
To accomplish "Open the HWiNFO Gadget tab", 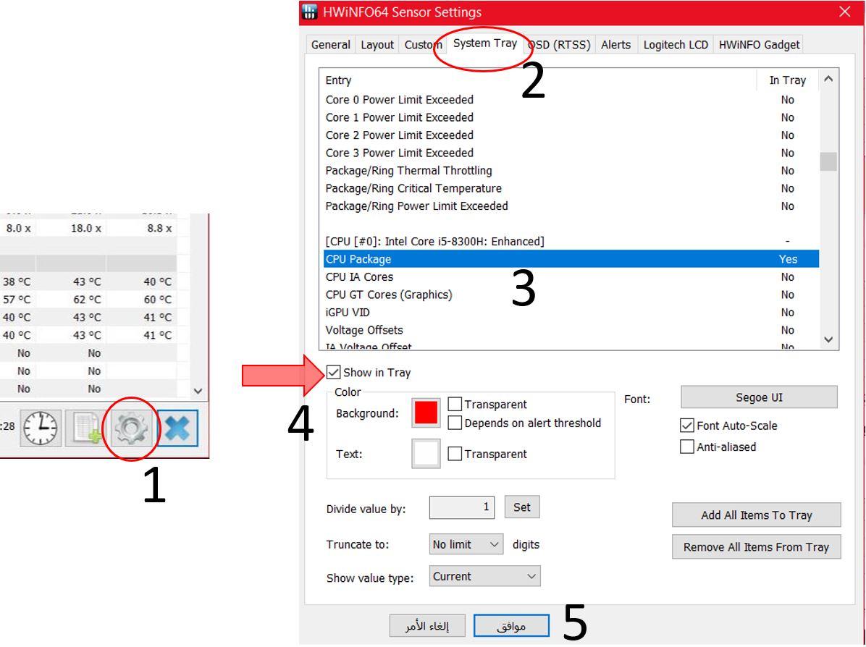I will [x=759, y=45].
